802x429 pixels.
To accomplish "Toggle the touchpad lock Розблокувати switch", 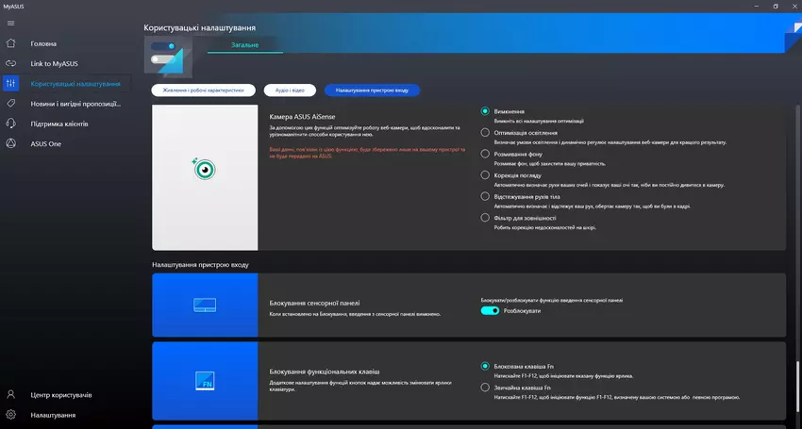I will (x=490, y=310).
